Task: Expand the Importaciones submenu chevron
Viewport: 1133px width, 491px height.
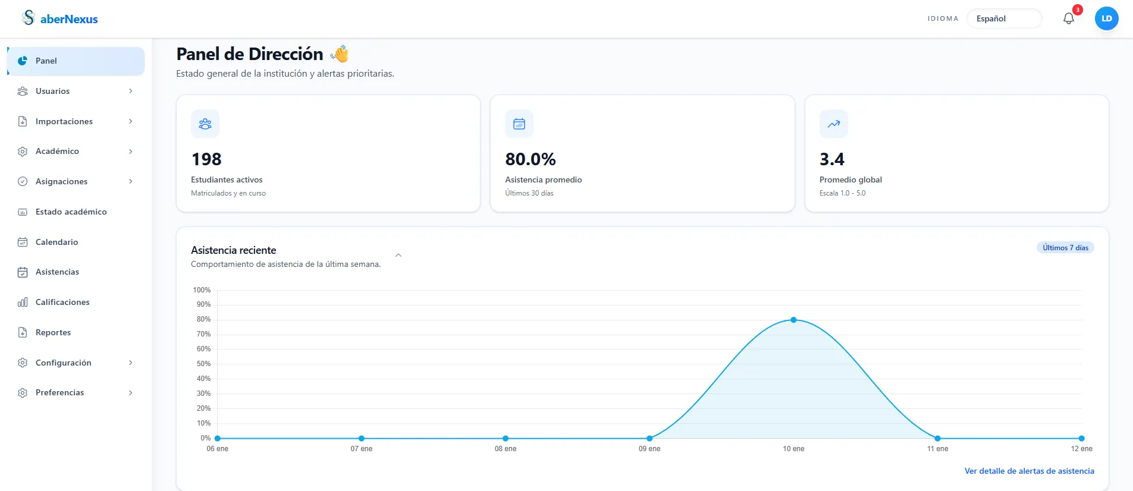Action: pyautogui.click(x=130, y=121)
